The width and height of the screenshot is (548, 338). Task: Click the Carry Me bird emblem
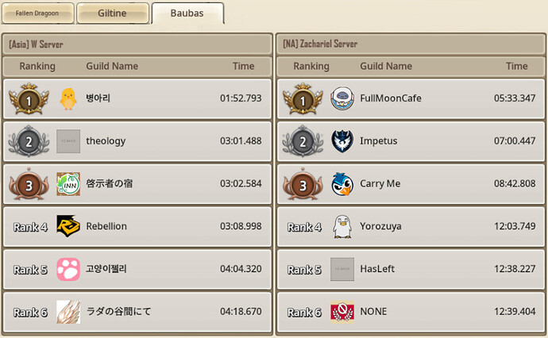pos(342,183)
